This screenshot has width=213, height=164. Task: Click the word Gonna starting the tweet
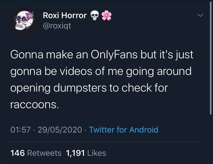click(27, 55)
